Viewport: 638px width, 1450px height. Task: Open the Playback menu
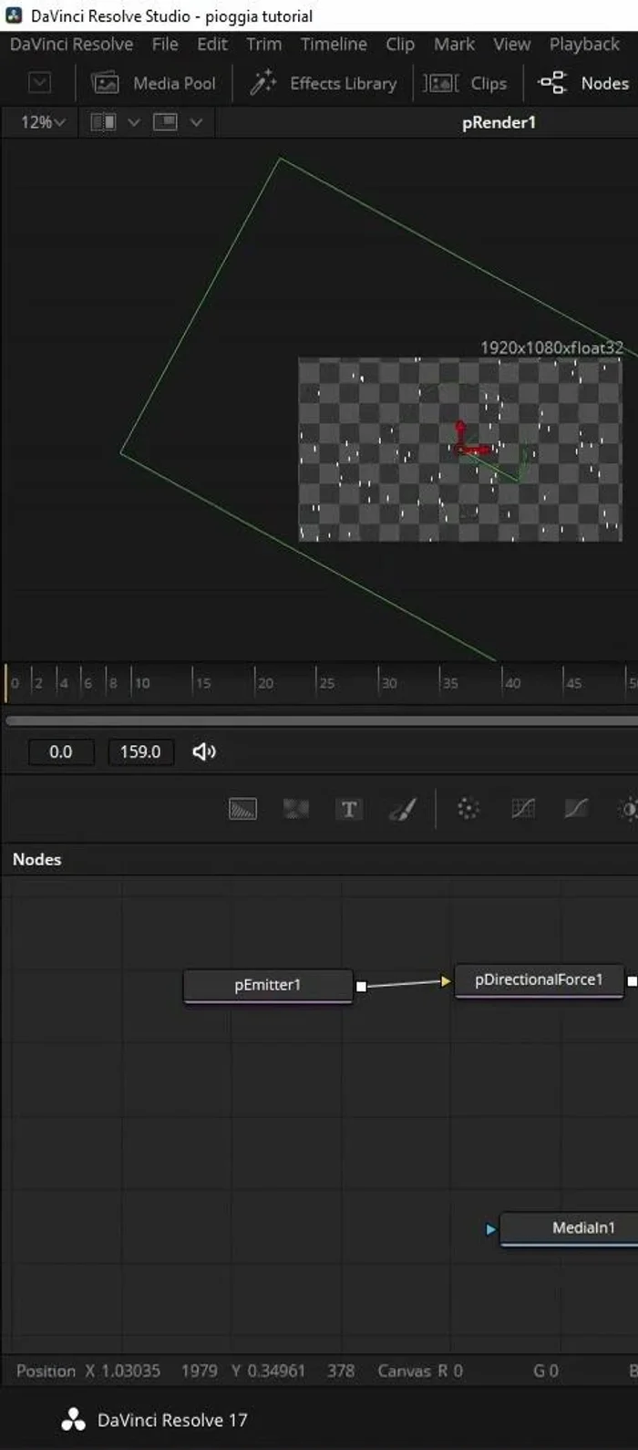coord(583,44)
